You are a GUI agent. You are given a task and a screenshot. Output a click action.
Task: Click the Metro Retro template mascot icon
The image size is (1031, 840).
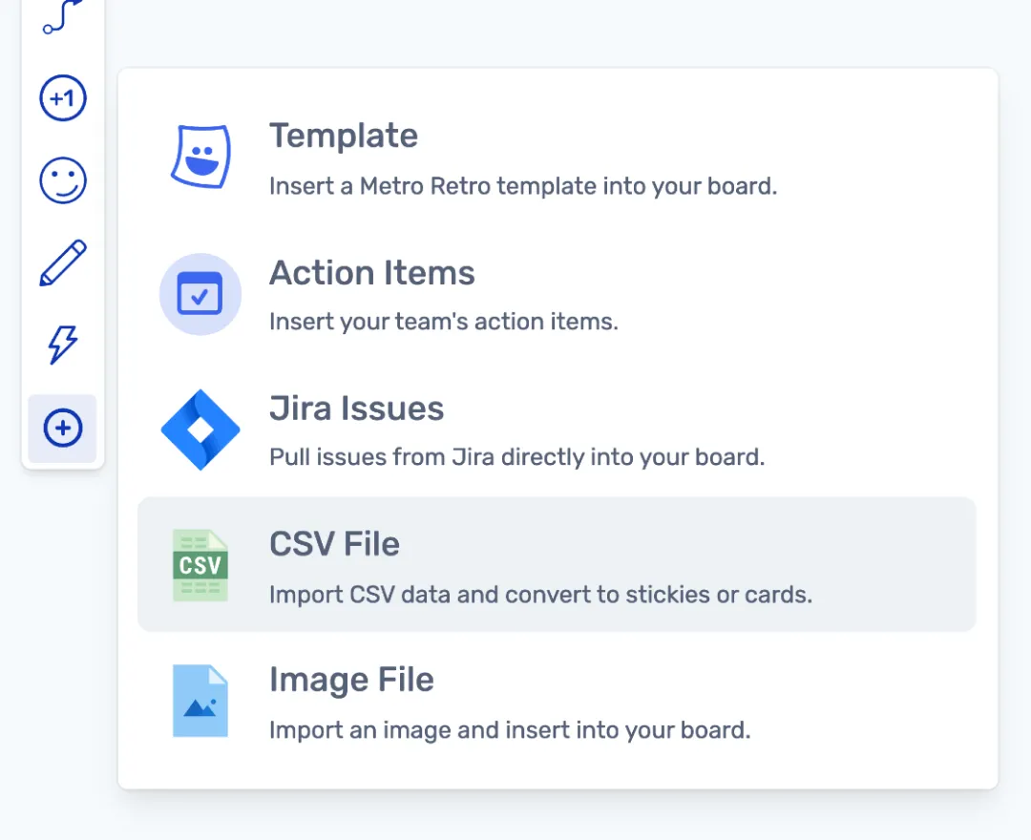click(200, 157)
